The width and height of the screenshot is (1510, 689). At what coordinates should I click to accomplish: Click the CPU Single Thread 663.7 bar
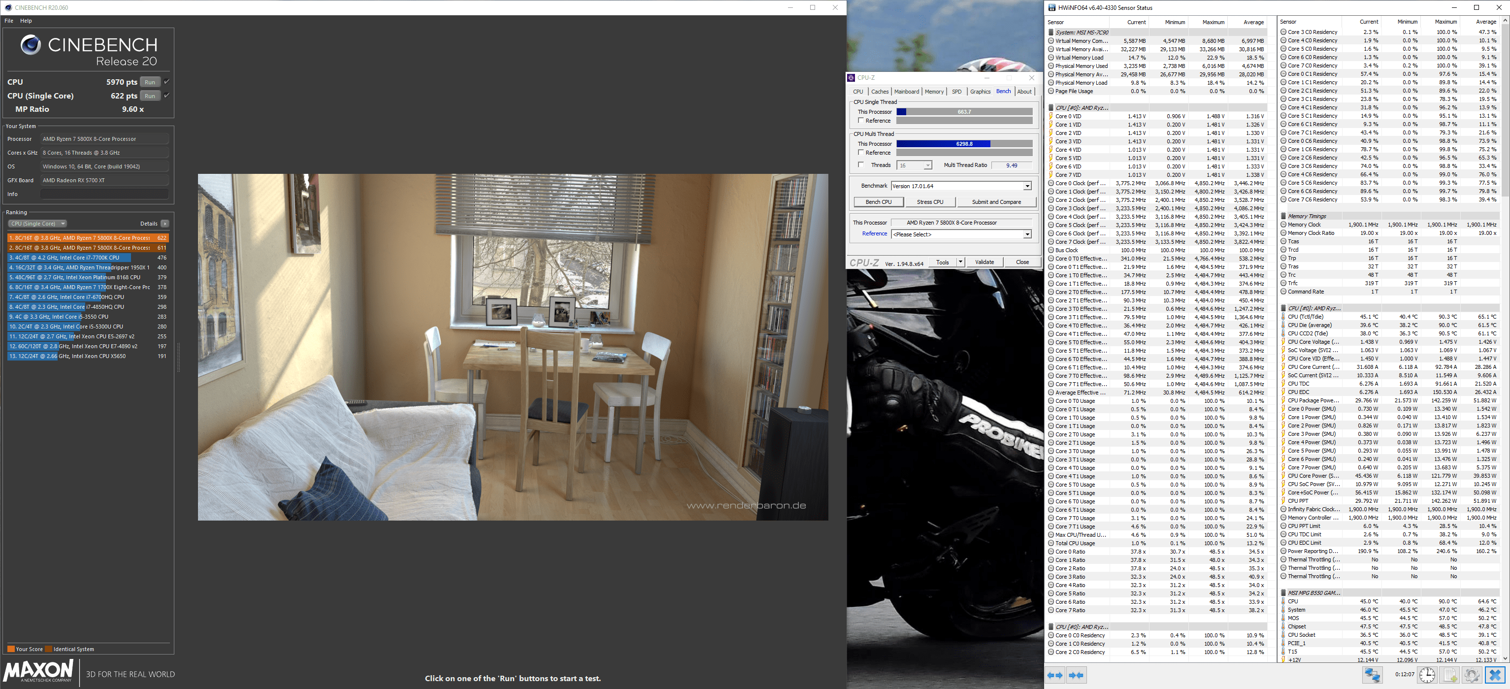point(964,111)
